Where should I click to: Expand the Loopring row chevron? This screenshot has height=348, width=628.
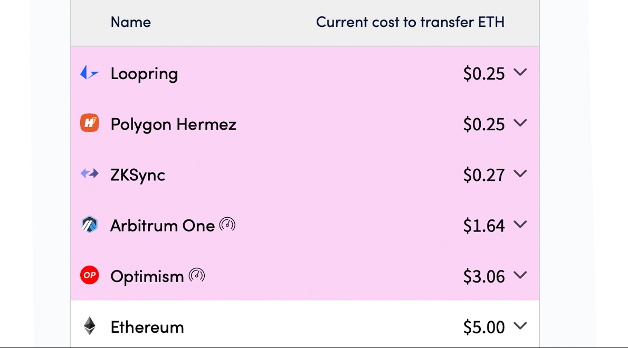tap(520, 72)
